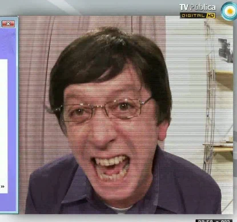Close the purple window with the red X
237x222 pixels.
tap(8, 24)
